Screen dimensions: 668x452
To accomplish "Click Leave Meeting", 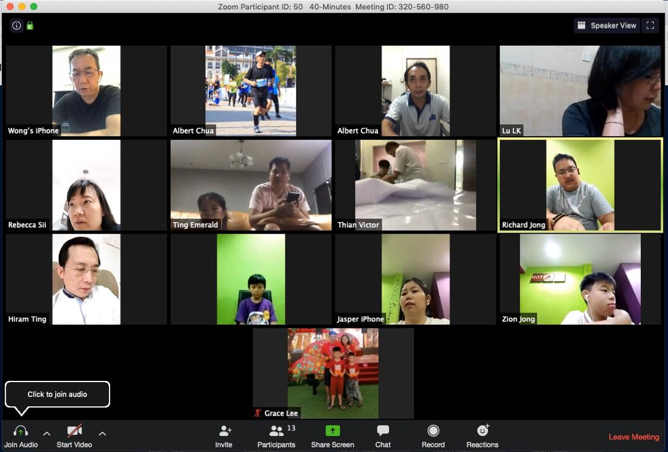I will click(633, 437).
